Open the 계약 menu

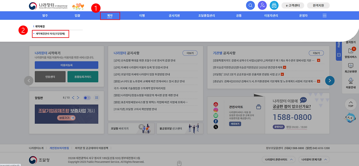pyautogui.click(x=110, y=16)
